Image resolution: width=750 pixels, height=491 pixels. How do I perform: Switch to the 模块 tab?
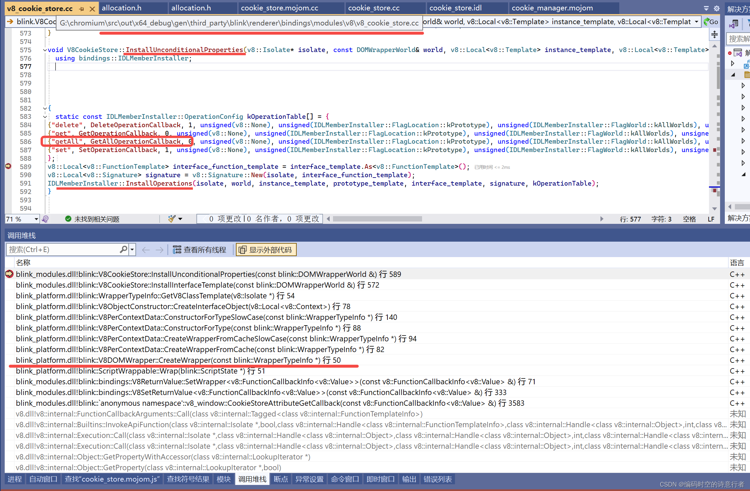(x=224, y=479)
